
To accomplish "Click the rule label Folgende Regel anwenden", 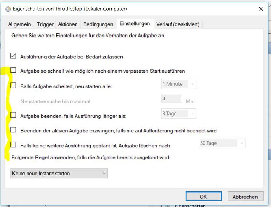I will pyautogui.click(x=91, y=157).
